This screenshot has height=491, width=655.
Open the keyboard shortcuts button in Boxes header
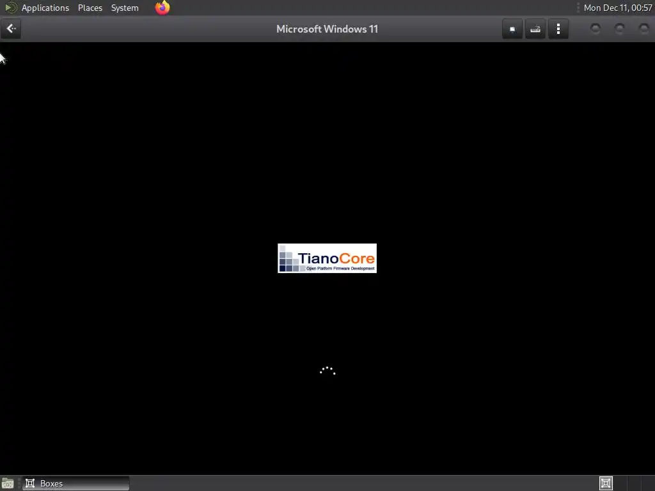535,29
